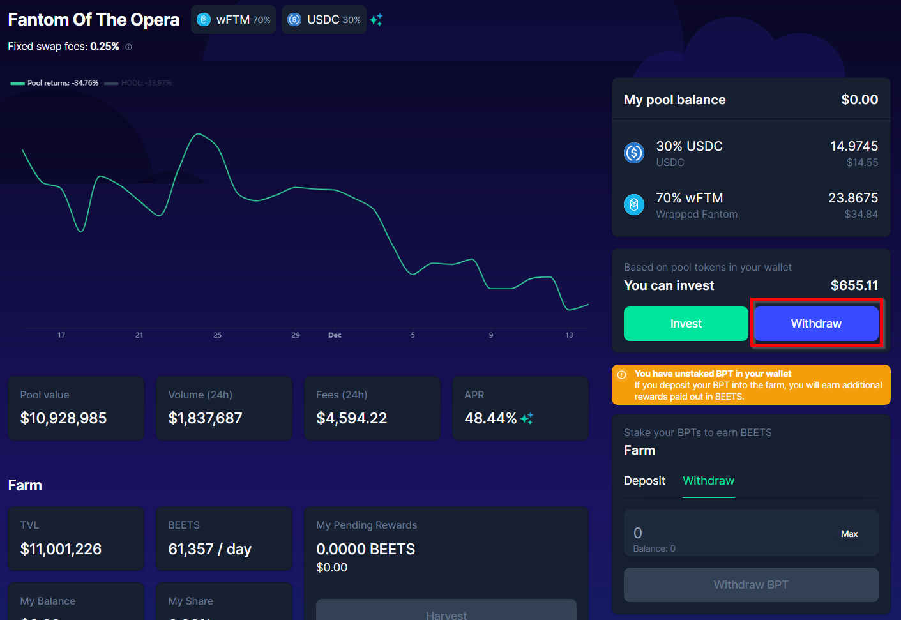Click the Max button in amount field
This screenshot has width=901, height=620.
[849, 534]
